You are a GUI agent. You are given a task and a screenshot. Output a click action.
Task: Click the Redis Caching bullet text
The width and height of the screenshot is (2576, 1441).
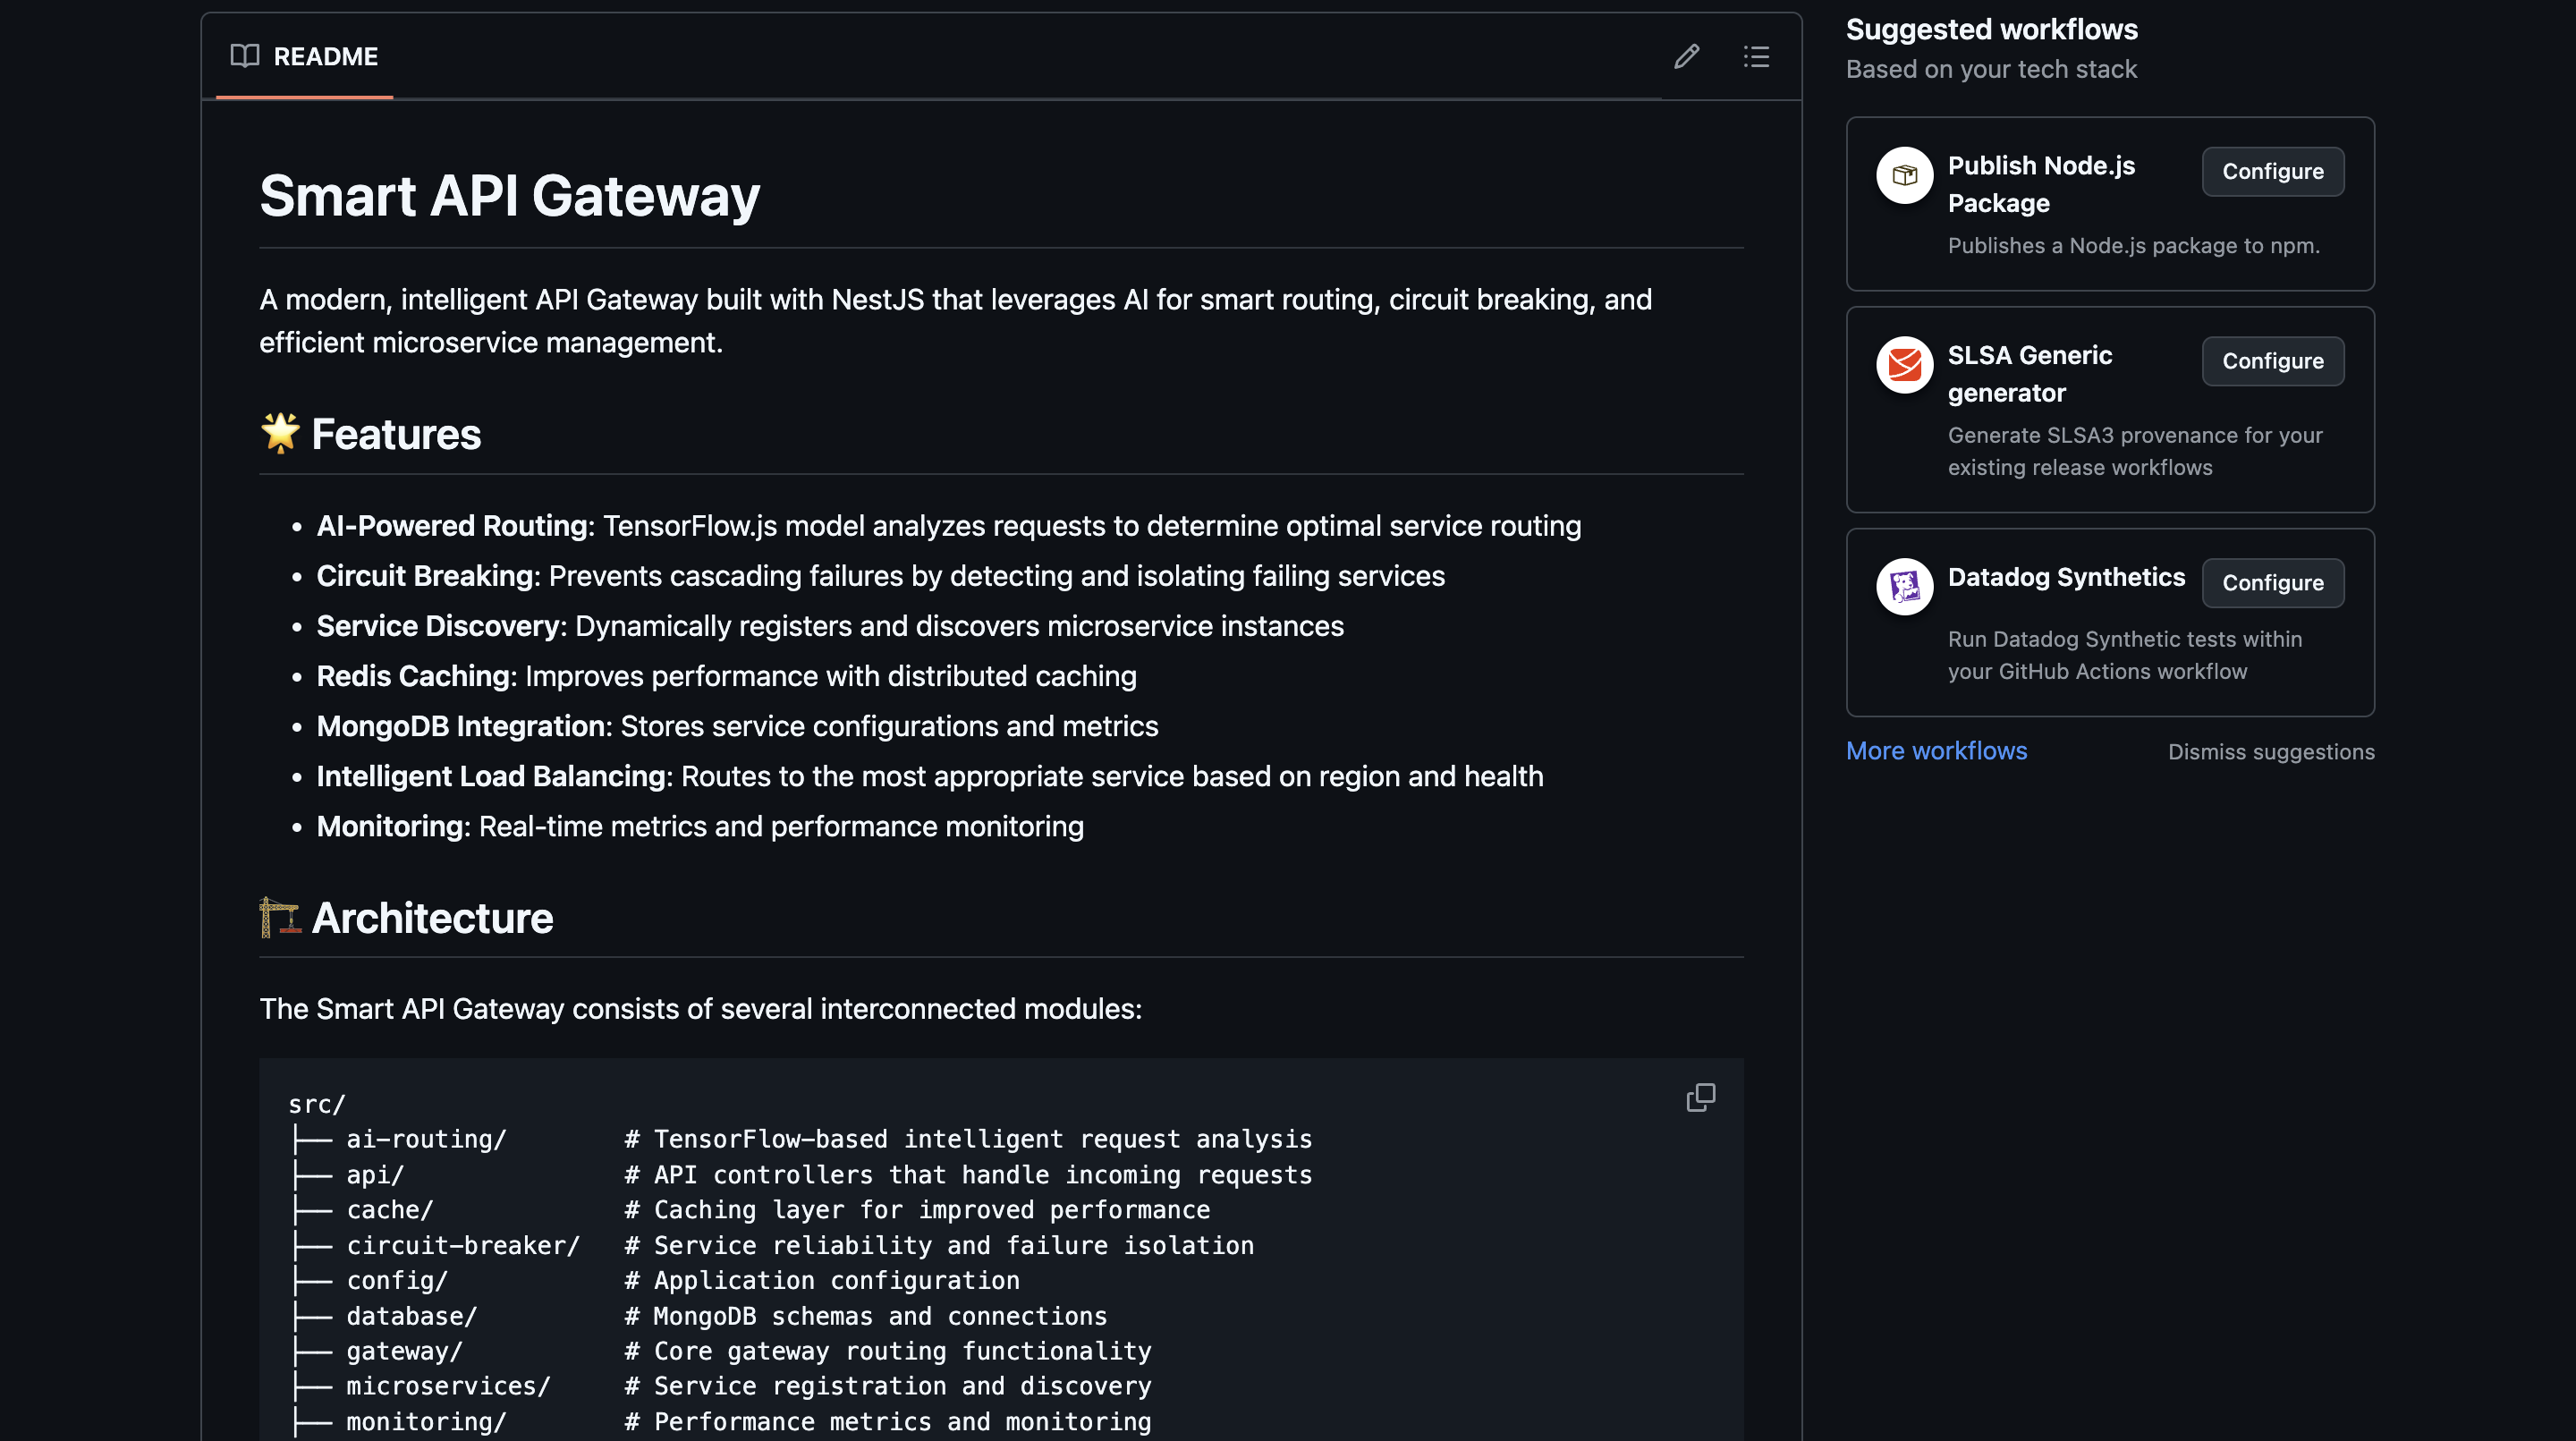(726, 676)
